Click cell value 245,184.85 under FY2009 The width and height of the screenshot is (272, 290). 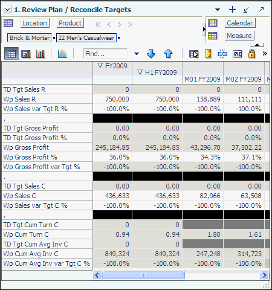pos(112,147)
